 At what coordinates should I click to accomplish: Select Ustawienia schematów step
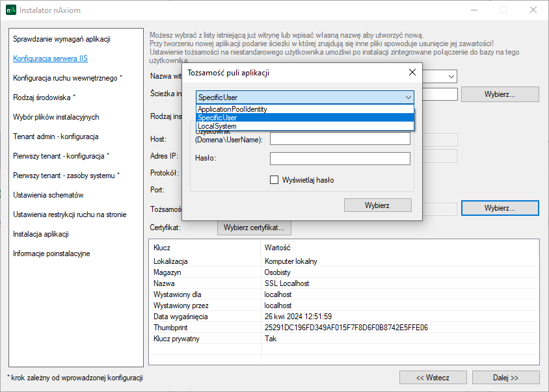pyautogui.click(x=48, y=195)
